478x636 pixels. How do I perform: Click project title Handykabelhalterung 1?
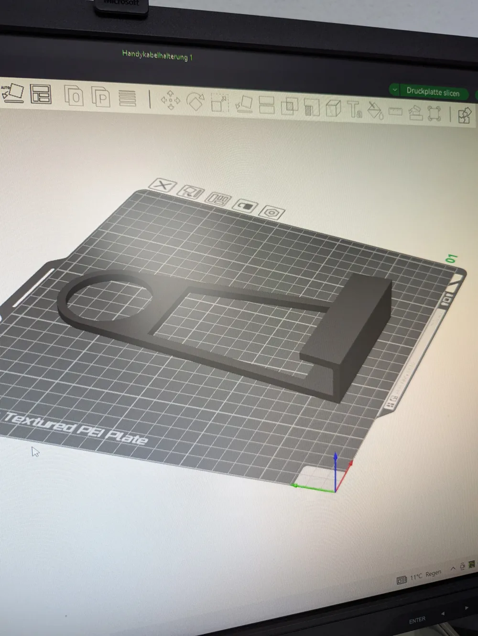click(157, 55)
